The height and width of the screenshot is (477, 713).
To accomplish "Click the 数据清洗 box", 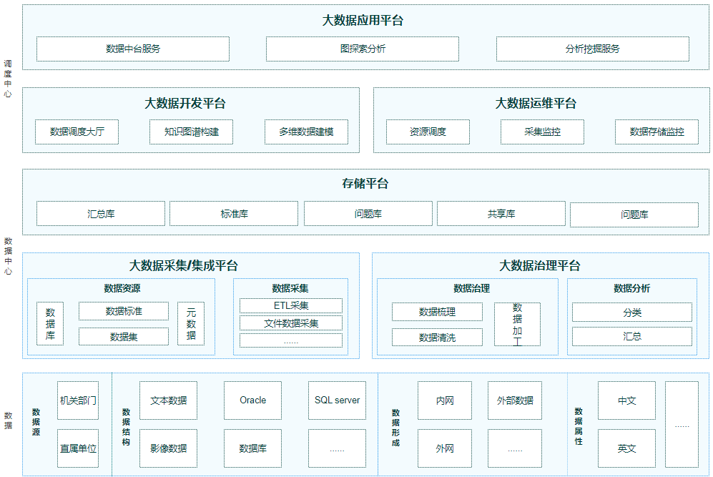I will click(437, 337).
